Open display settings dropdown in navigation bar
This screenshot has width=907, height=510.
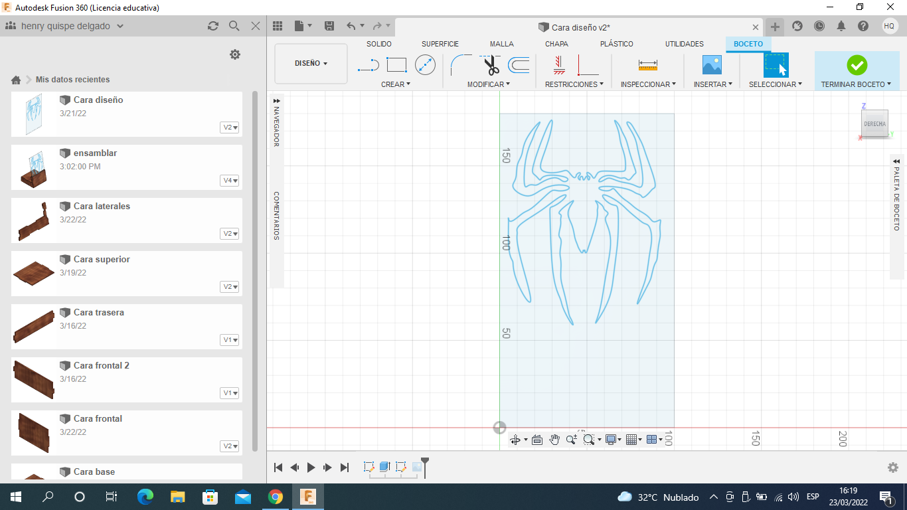point(614,440)
